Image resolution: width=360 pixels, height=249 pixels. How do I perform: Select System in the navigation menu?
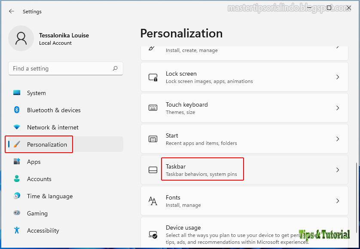36,93
